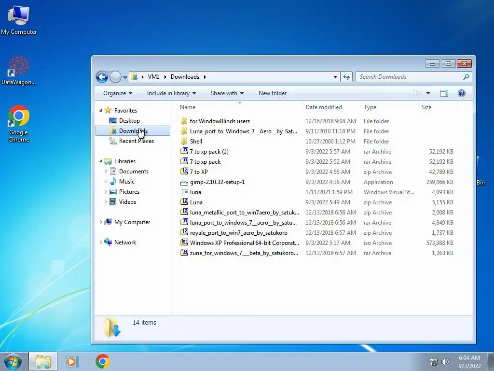Select the Shell folder icon
This screenshot has height=371, width=494.
184,142
